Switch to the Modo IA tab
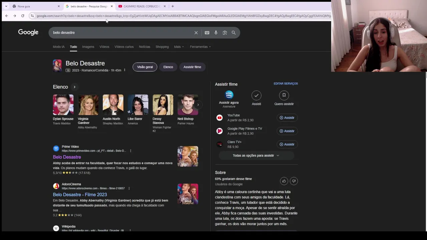Image resolution: width=427 pixels, height=240 pixels. [x=59, y=47]
